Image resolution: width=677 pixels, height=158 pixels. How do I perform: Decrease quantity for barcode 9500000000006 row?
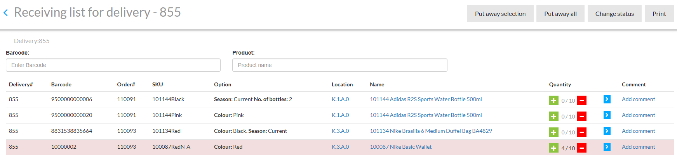[581, 101]
